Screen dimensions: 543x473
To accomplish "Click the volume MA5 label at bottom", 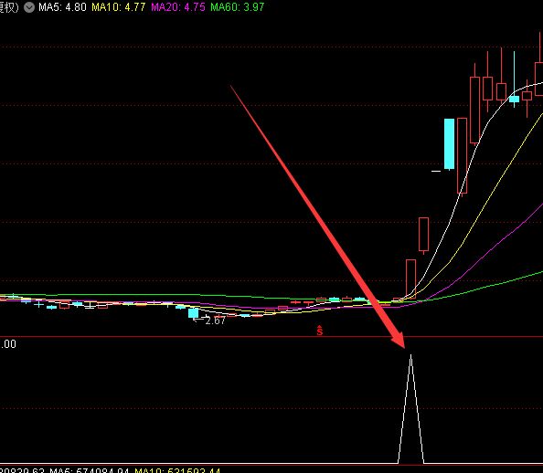I will click(90, 470).
